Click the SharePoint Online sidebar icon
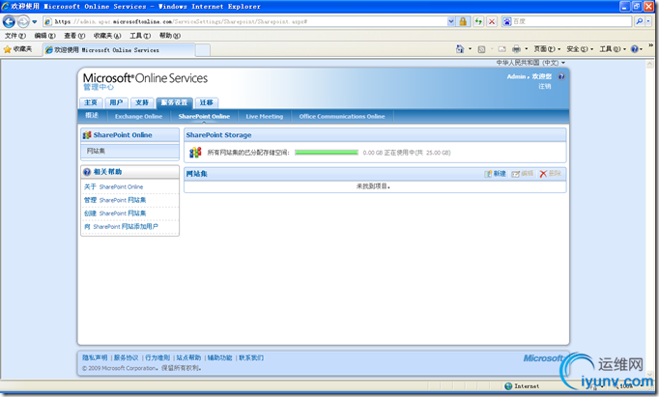Image resolution: width=659 pixels, height=397 pixels. point(87,135)
